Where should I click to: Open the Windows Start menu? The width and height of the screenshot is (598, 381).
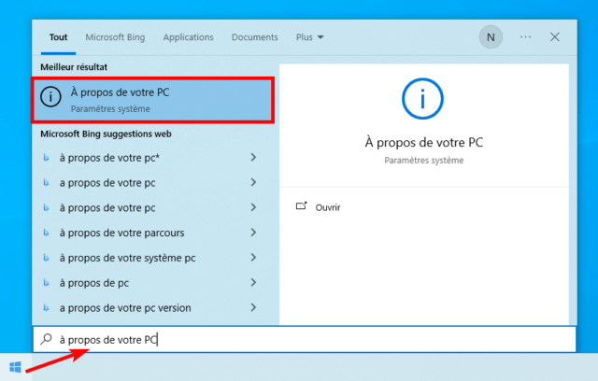[15, 367]
